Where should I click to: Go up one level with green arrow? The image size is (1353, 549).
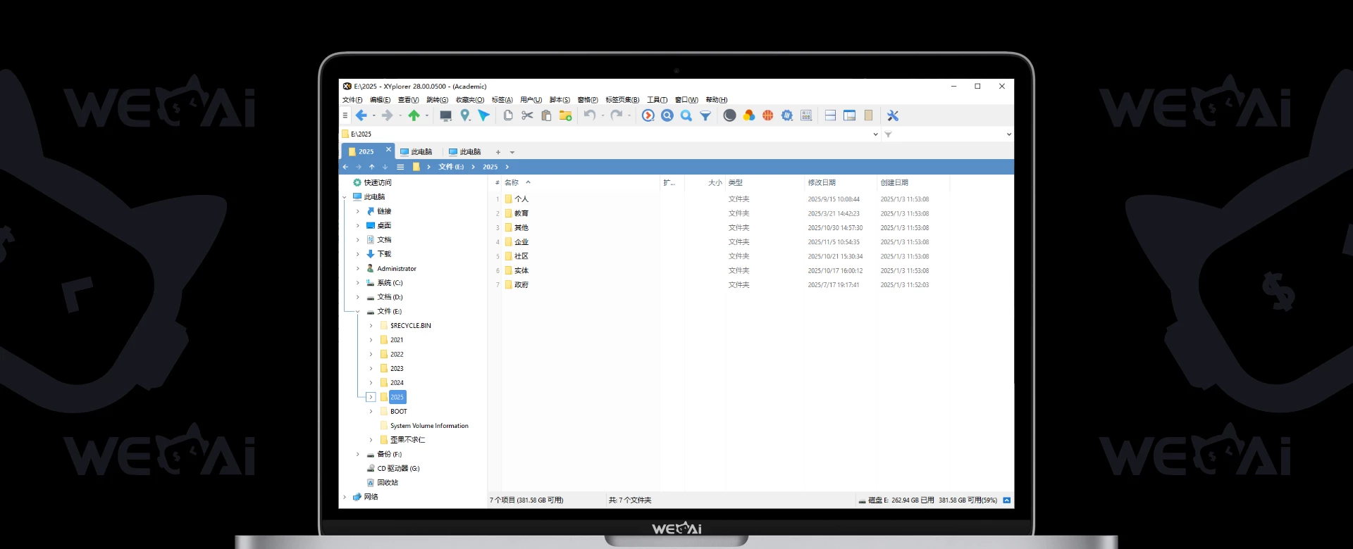pyautogui.click(x=414, y=115)
